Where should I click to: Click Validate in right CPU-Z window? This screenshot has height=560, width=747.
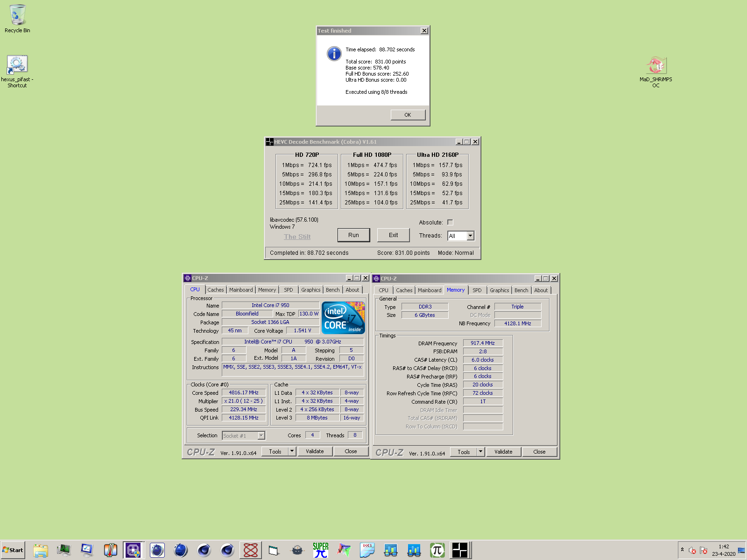503,452
